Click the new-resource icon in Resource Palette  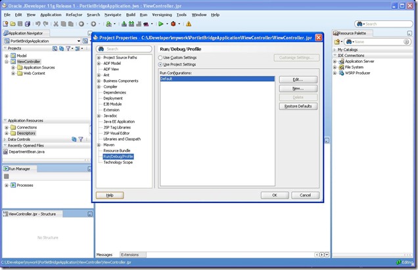(337, 42)
